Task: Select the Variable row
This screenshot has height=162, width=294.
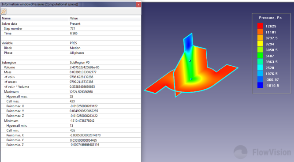Action: click(71, 43)
